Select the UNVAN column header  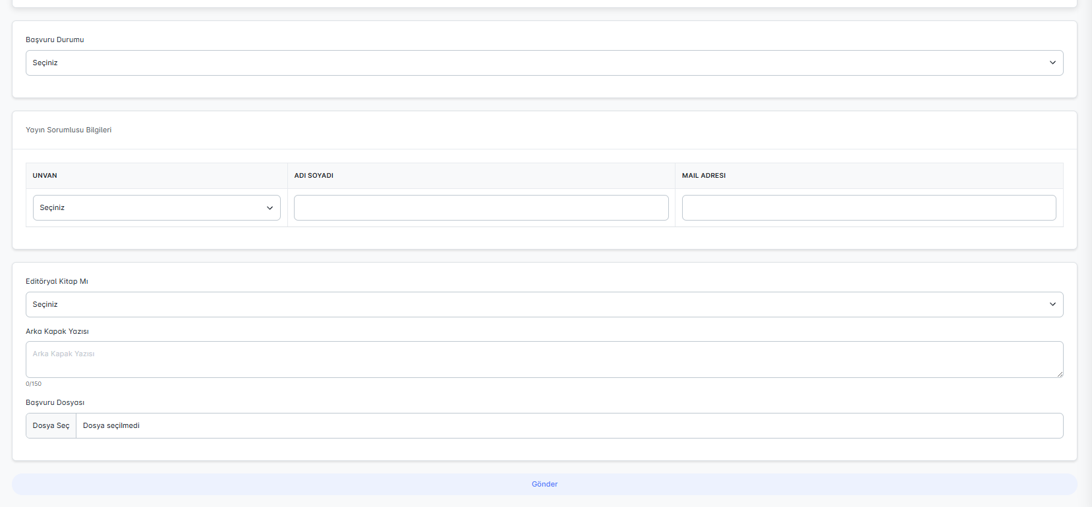45,176
